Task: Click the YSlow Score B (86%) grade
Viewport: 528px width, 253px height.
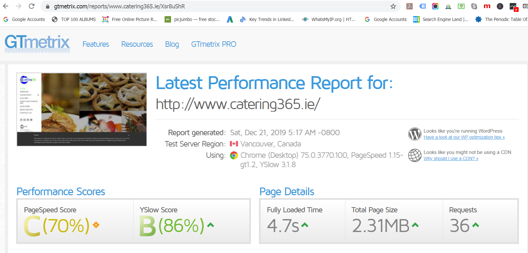Action: [172, 225]
